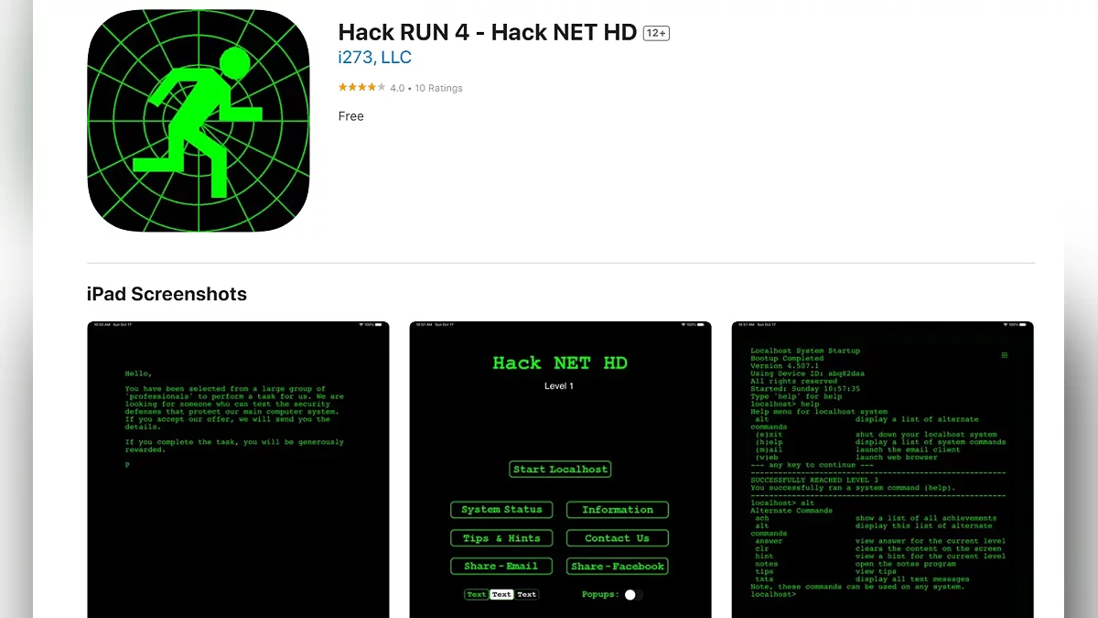Click the 12+ age rating badge

656,33
